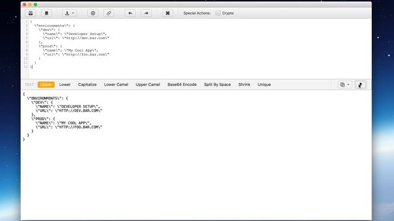Enable the Crypto special action checkbox
The height and width of the screenshot is (221, 394).
[218, 13]
